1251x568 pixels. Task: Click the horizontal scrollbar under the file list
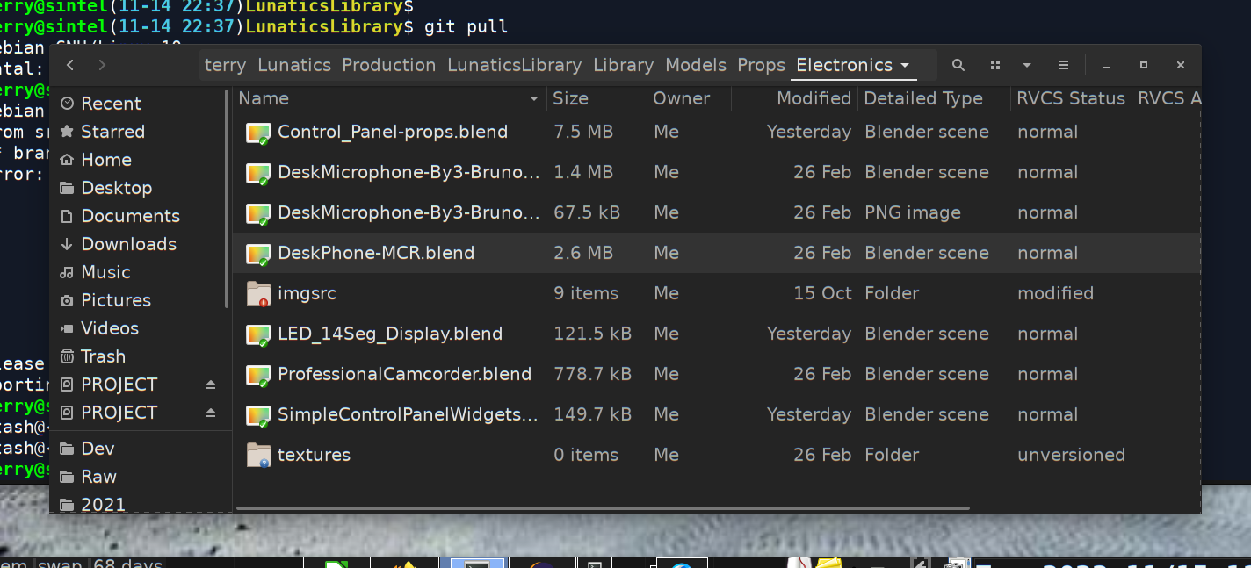coord(602,507)
